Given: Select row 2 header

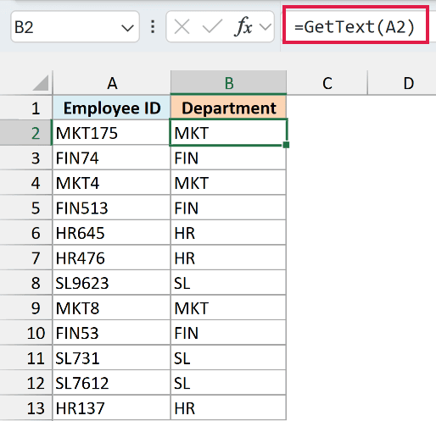Looking at the screenshot, I should (26, 133).
